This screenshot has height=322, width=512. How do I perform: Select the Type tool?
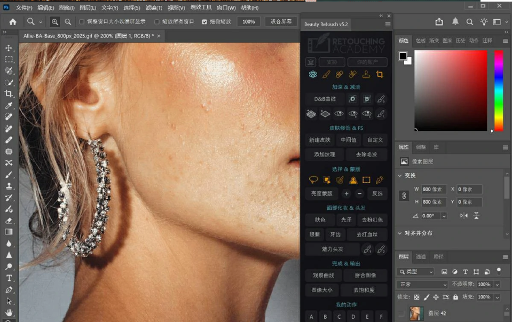[x=9, y=278]
